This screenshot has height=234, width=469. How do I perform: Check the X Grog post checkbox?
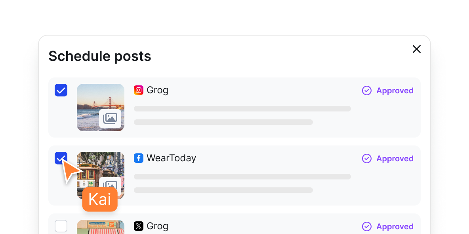click(61, 226)
